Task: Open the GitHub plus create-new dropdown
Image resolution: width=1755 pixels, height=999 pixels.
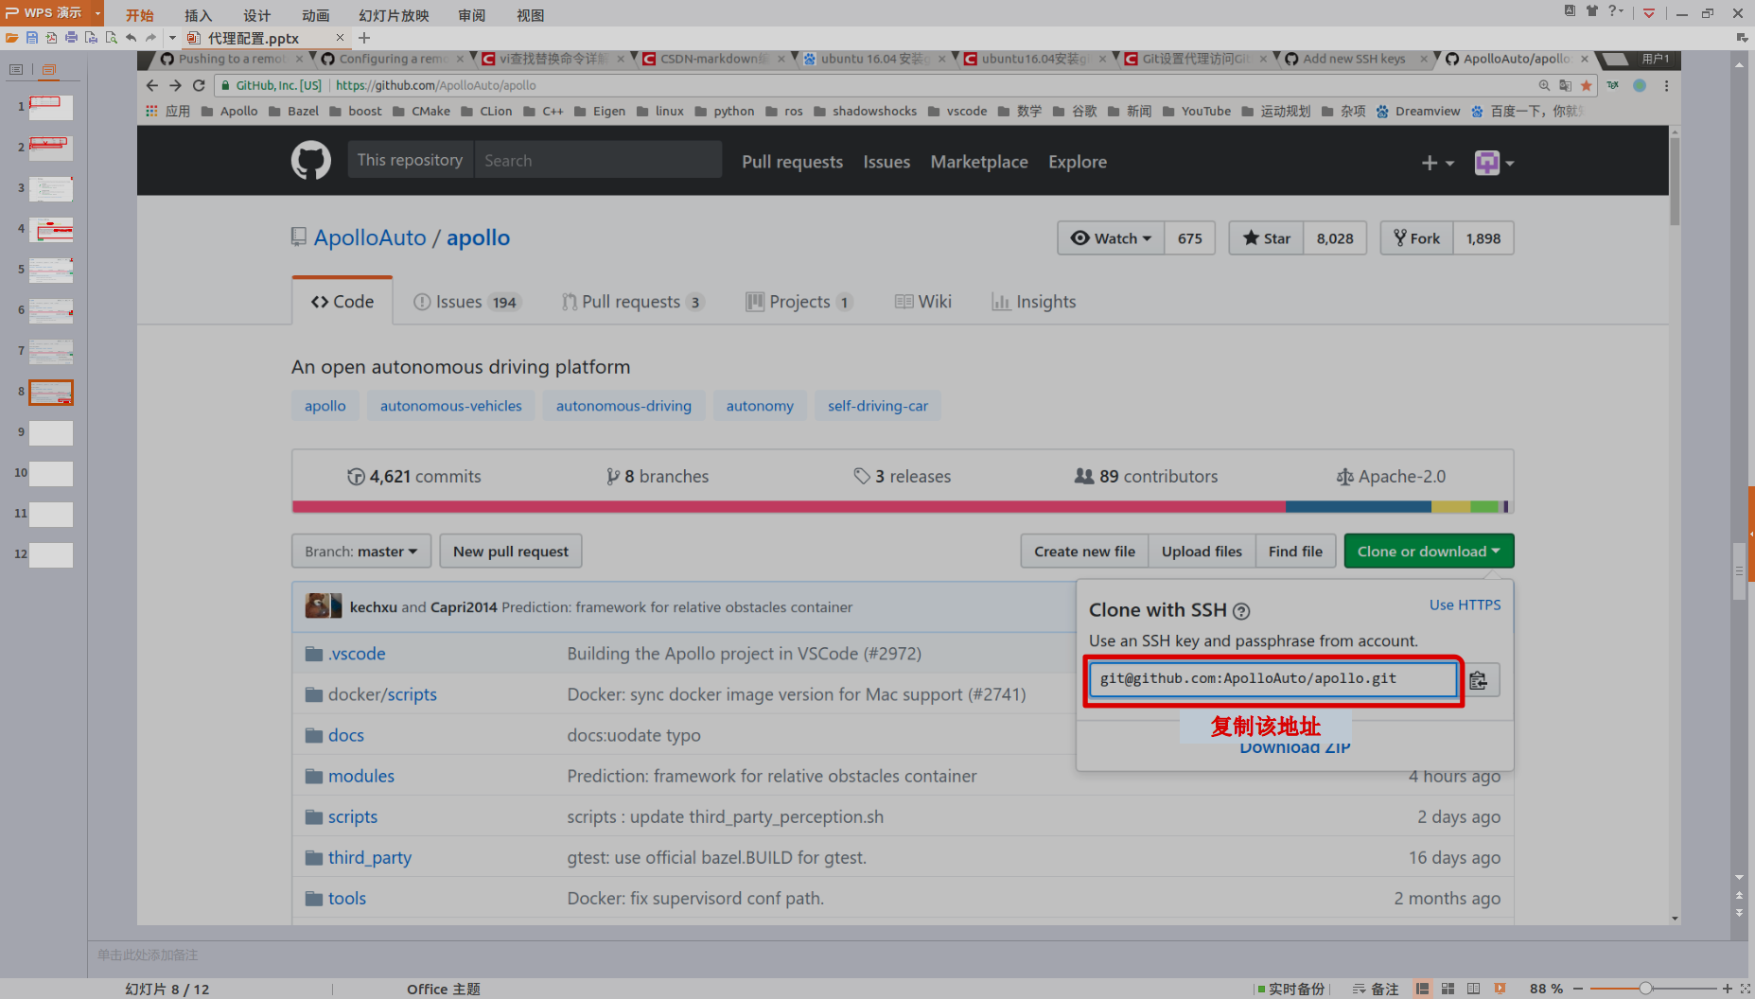Action: (x=1437, y=163)
